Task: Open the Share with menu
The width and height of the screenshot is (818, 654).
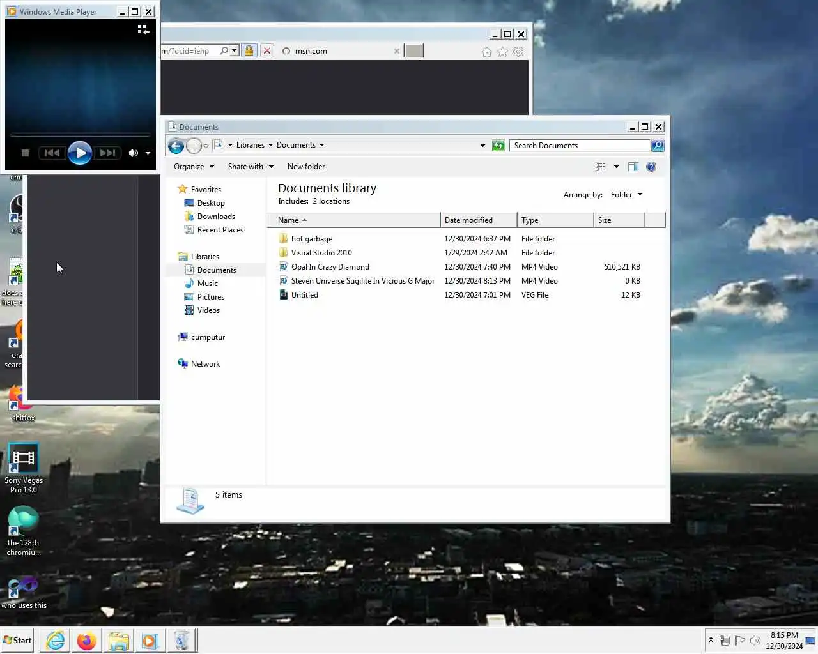Action: [x=251, y=167]
